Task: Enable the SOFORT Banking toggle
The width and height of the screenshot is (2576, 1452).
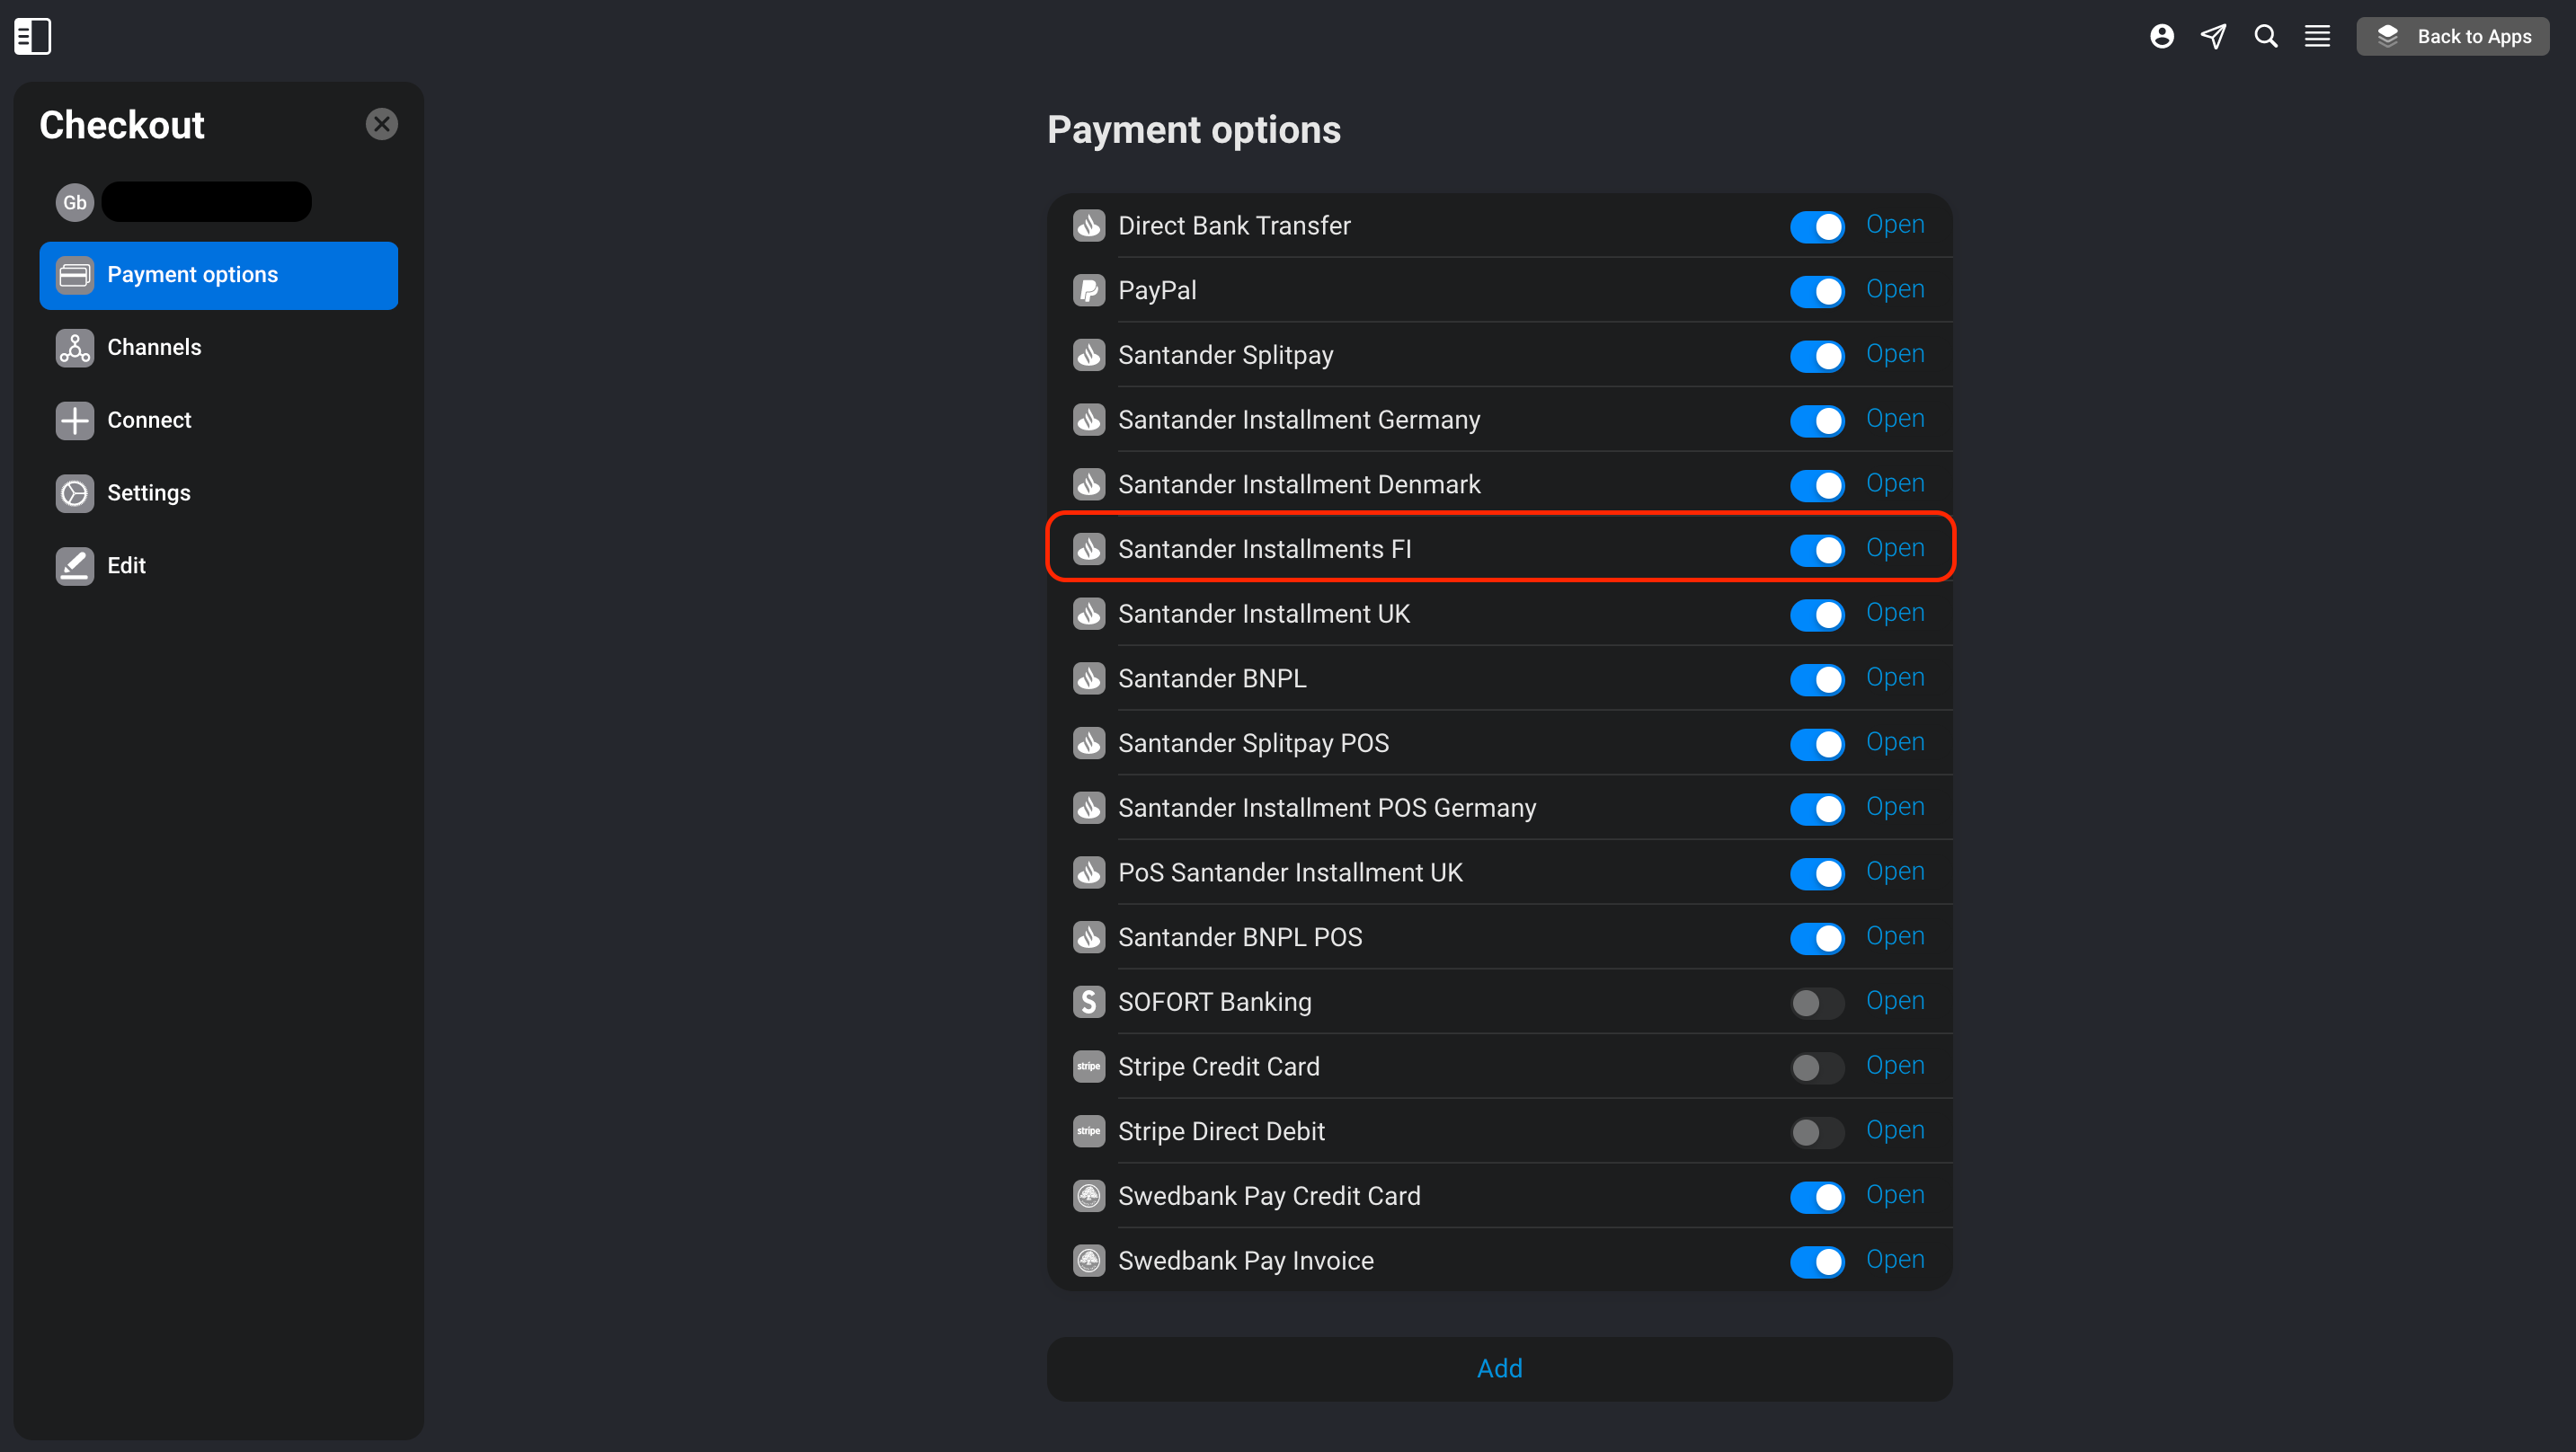Action: click(x=1817, y=1003)
